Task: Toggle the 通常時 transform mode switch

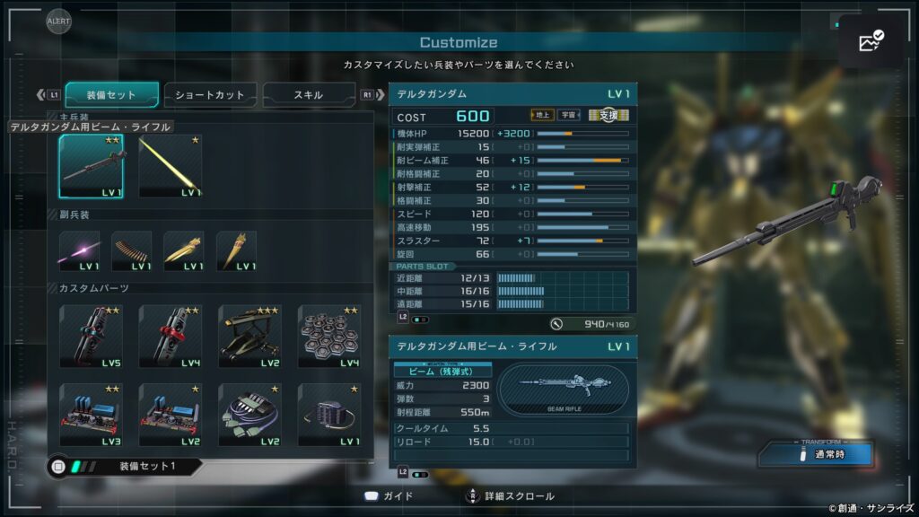Action: [x=816, y=453]
